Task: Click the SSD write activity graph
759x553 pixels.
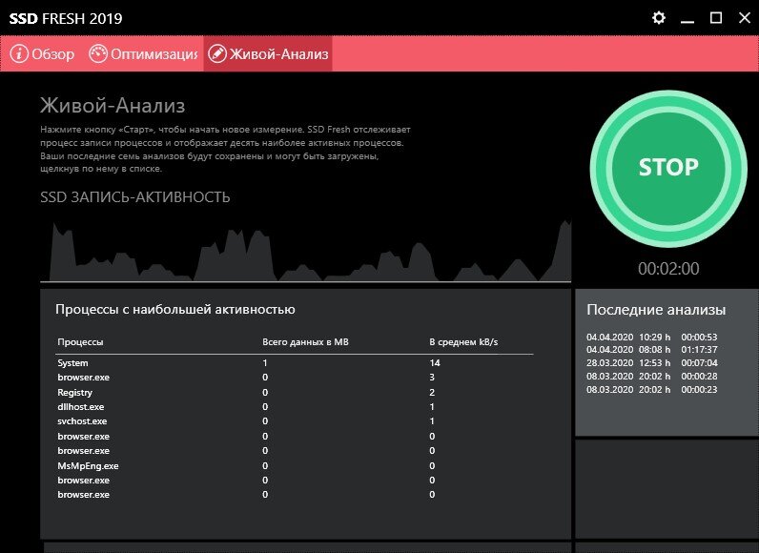Action: (305, 251)
